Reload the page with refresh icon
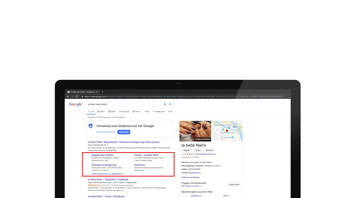The width and height of the screenshot is (352, 198). [x=77, y=96]
